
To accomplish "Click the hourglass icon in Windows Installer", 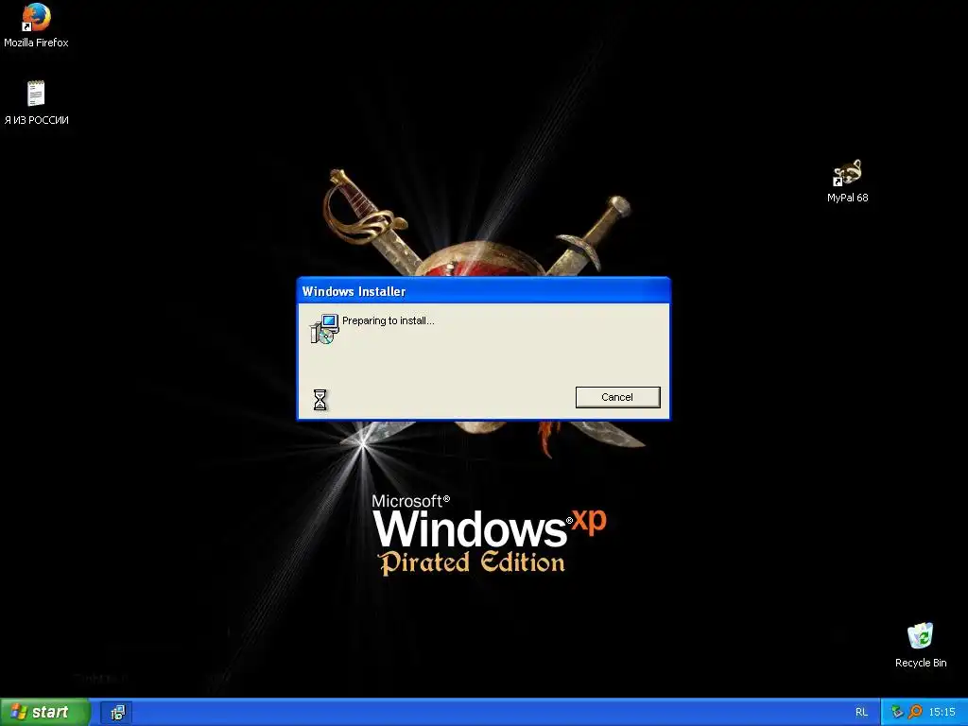I will coord(320,400).
